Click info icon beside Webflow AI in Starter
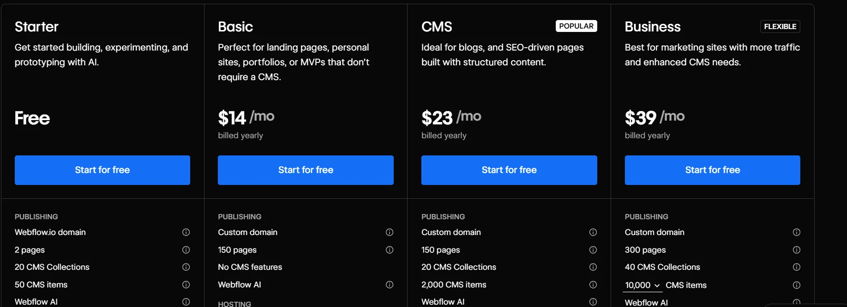 pyautogui.click(x=186, y=301)
